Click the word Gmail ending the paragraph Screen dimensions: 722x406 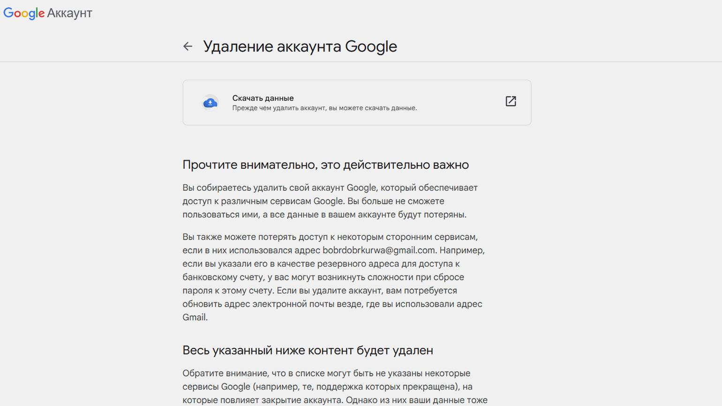pos(194,317)
